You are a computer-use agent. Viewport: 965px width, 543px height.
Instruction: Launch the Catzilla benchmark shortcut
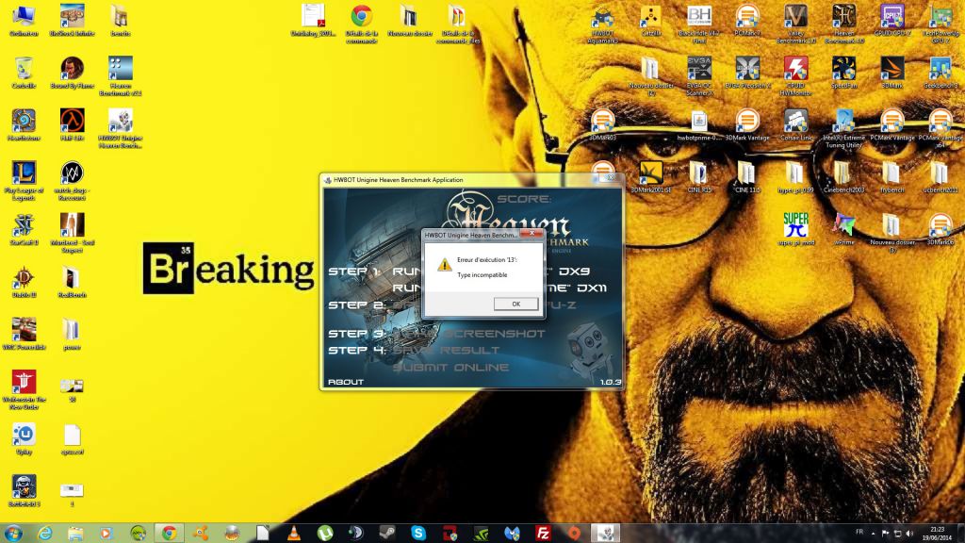[x=650, y=21]
